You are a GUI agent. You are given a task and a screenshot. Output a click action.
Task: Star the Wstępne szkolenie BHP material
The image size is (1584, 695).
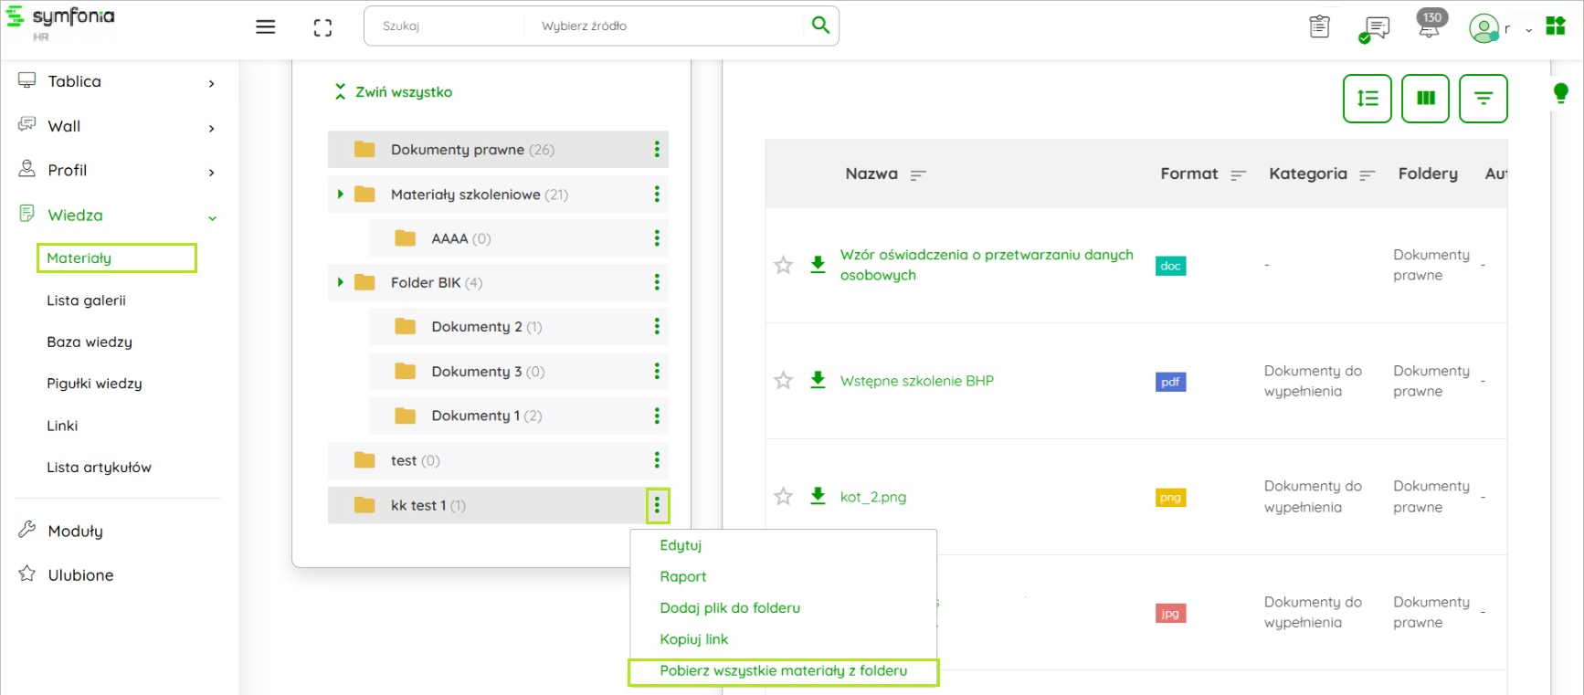pyautogui.click(x=783, y=381)
